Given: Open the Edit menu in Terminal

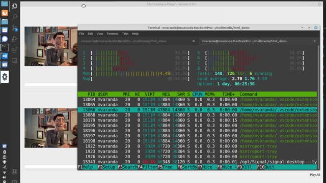Looking at the screenshot, I should tap(90, 34).
